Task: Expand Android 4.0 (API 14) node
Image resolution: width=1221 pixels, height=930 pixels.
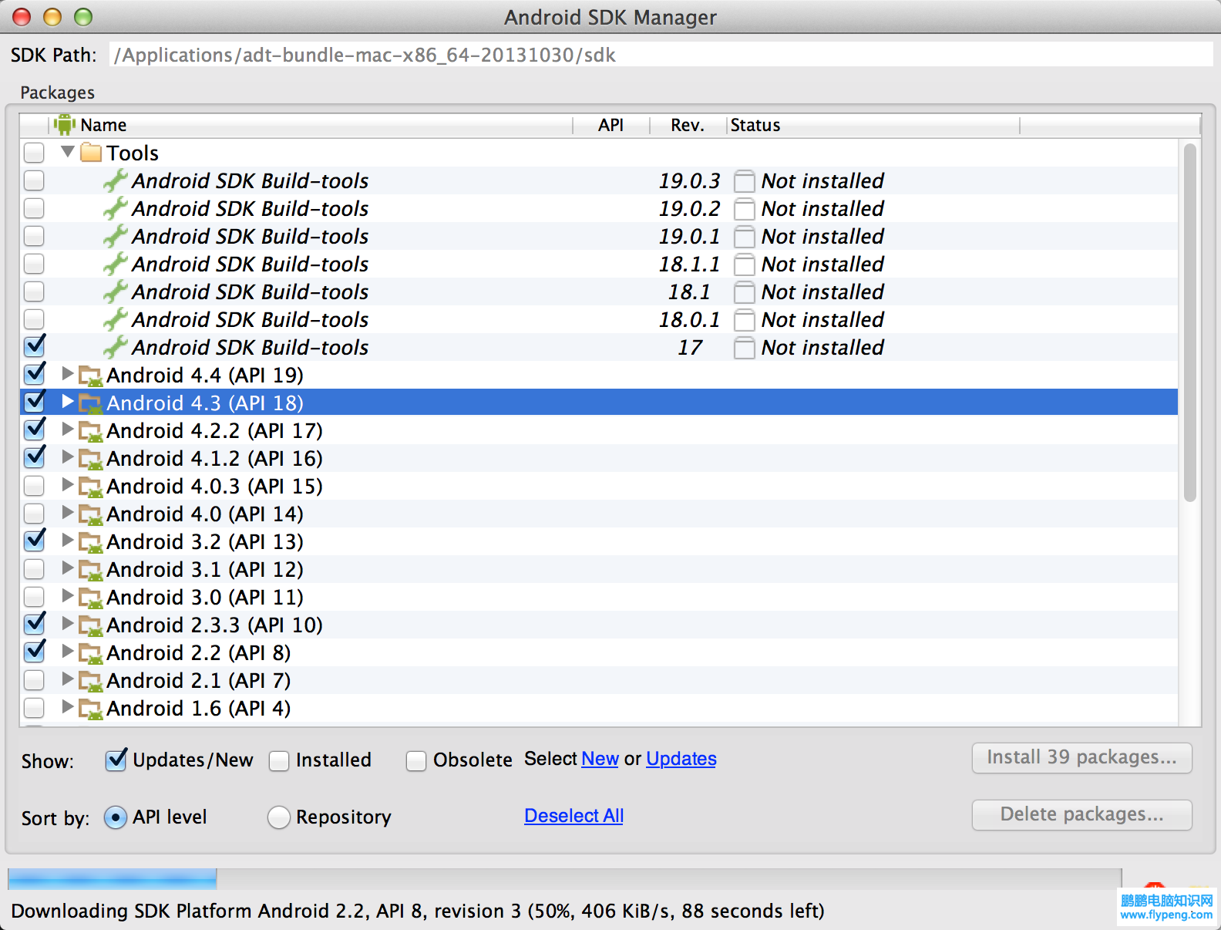Action: [68, 513]
